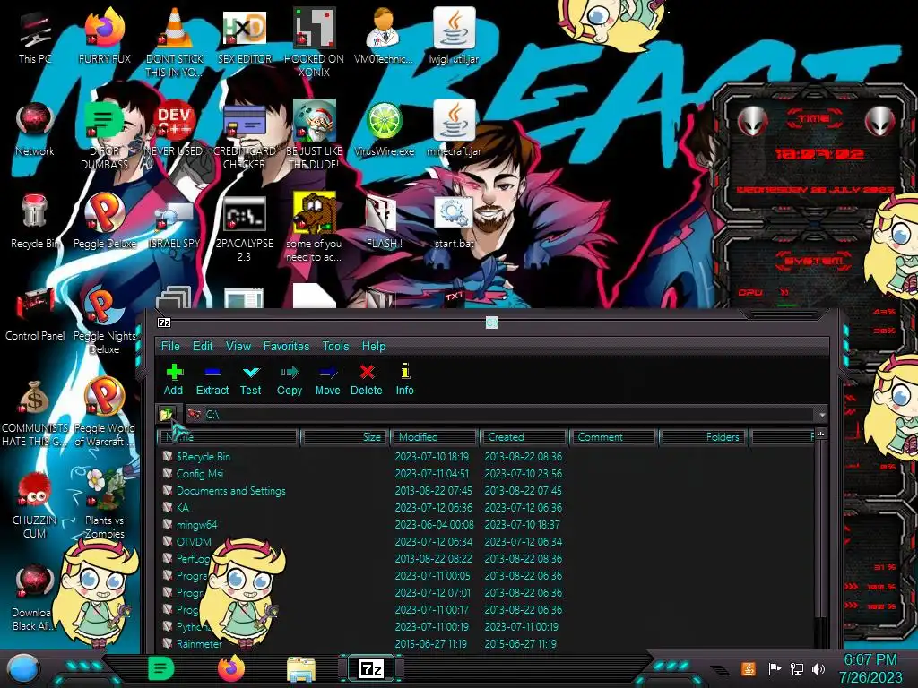Select the Plants vs Zombies icon

(x=104, y=503)
